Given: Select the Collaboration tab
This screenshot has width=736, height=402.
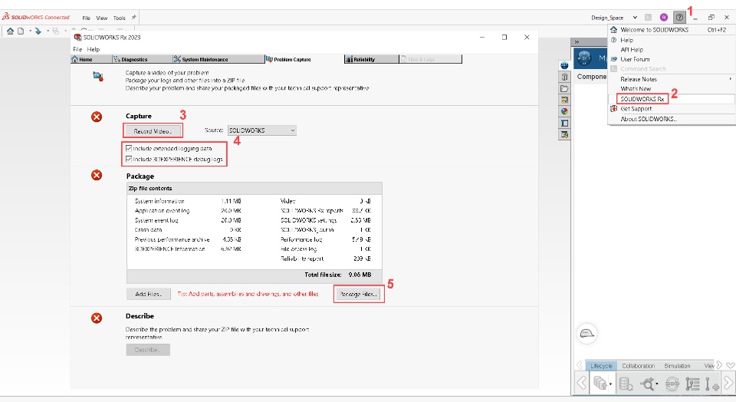Looking at the screenshot, I should click(638, 366).
